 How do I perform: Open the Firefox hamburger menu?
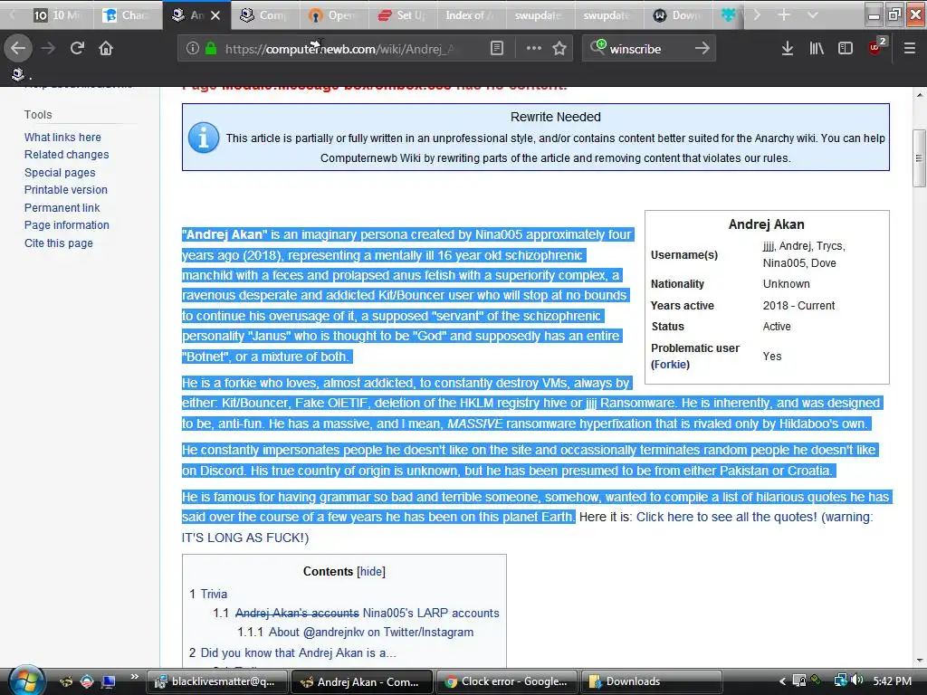(x=909, y=48)
